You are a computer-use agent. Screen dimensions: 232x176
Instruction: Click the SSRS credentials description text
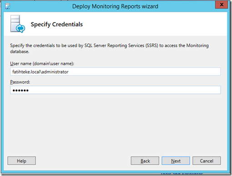109,49
